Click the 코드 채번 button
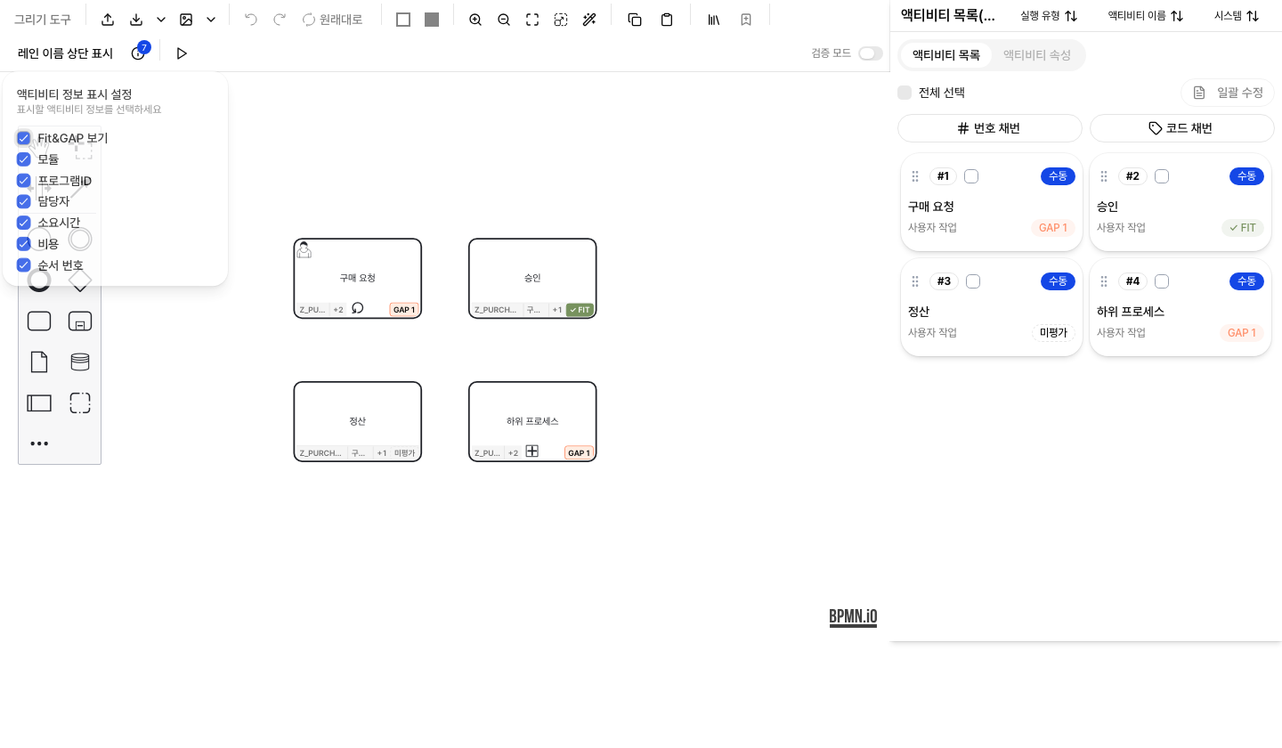 pyautogui.click(x=1182, y=128)
